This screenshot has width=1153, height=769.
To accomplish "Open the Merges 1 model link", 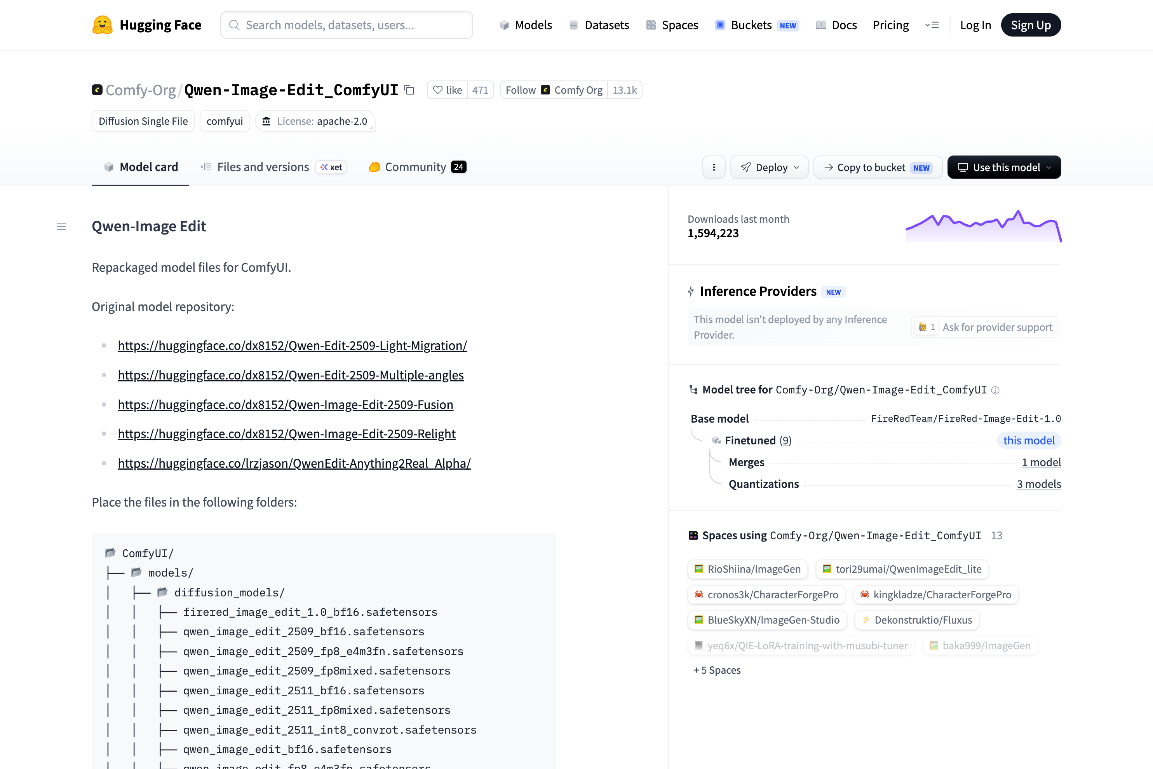I will click(x=1041, y=463).
